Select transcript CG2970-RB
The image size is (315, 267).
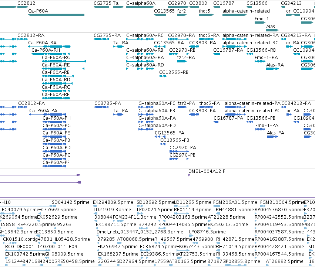(x=178, y=54)
